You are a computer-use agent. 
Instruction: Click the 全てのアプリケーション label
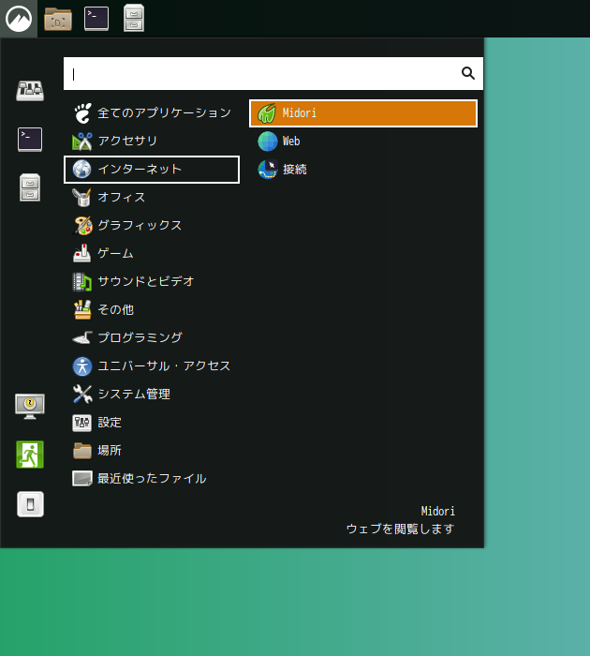pyautogui.click(x=164, y=113)
